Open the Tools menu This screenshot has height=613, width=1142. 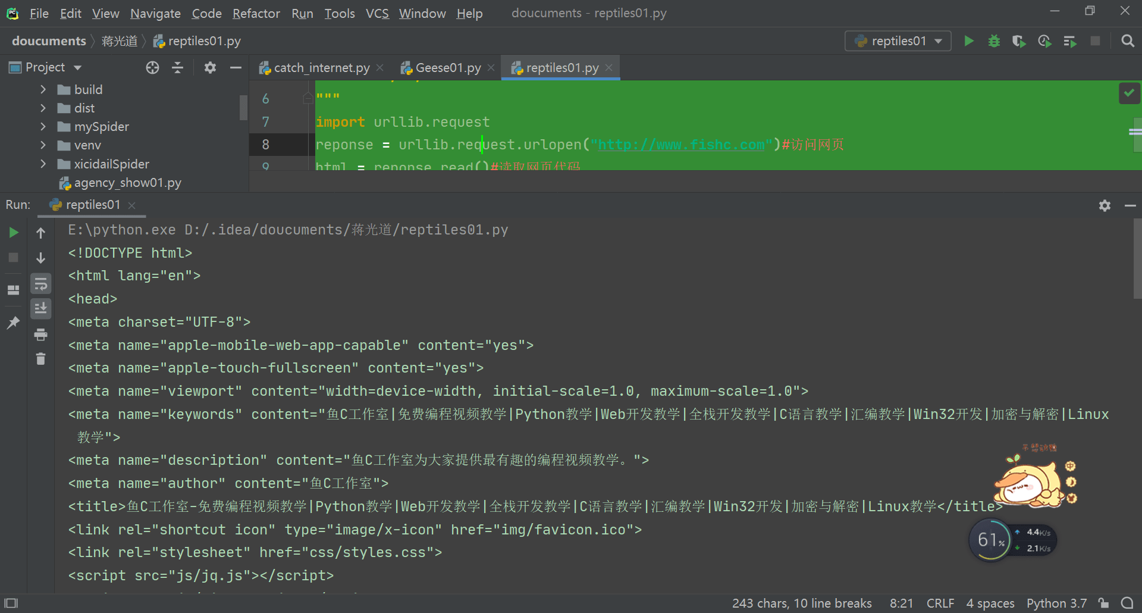[340, 13]
